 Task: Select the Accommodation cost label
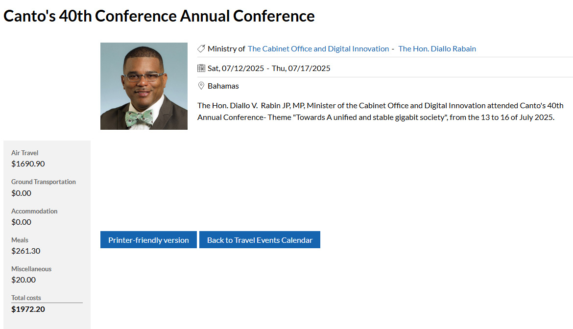pyautogui.click(x=34, y=211)
